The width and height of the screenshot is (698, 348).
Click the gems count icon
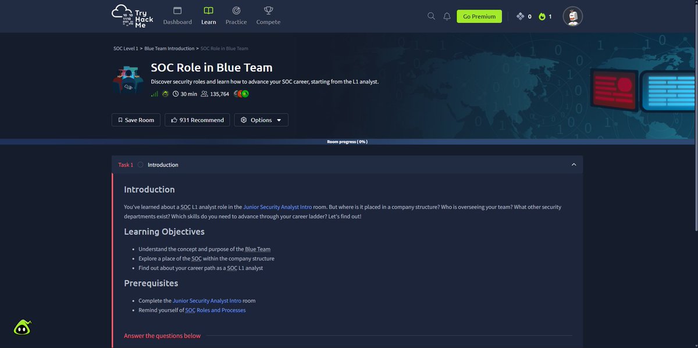[521, 16]
